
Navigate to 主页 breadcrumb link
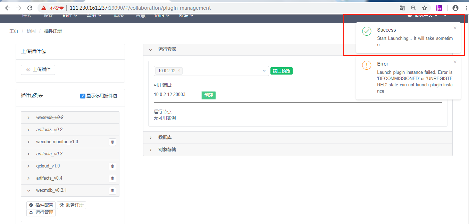pos(14,31)
